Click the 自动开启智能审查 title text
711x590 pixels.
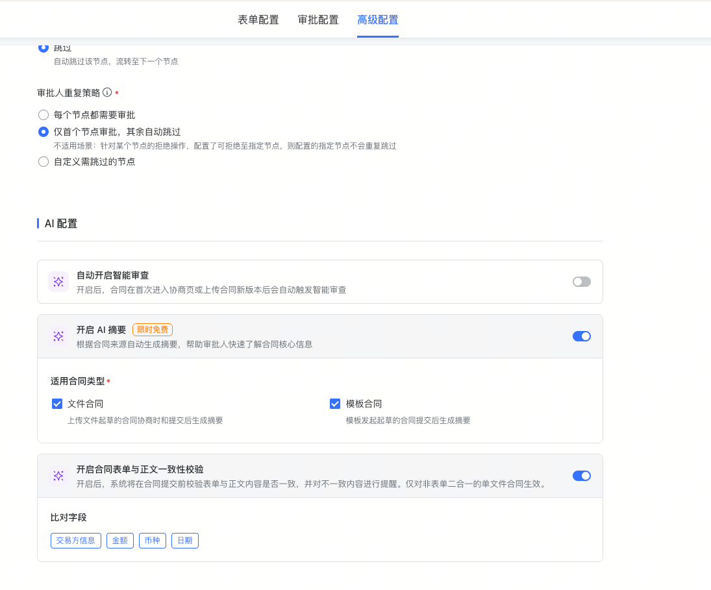pyautogui.click(x=112, y=275)
